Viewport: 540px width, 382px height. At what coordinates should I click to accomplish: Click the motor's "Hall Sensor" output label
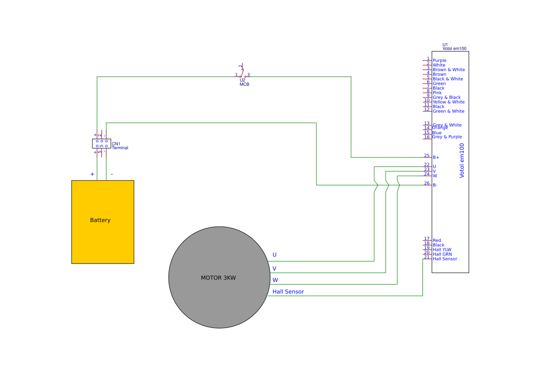[288, 292]
